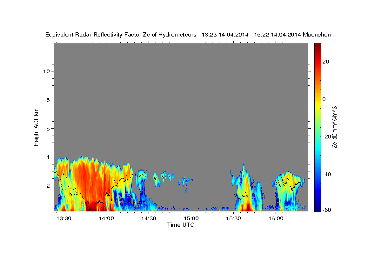Click the '14:30' time tick label
The width and height of the screenshot is (381, 254).
click(x=149, y=219)
